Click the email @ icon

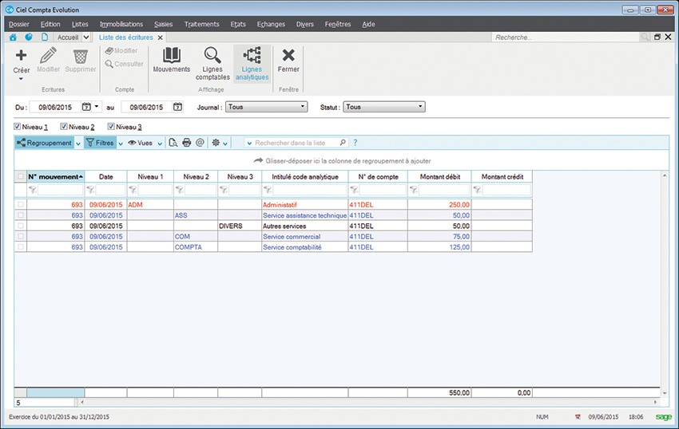[200, 143]
